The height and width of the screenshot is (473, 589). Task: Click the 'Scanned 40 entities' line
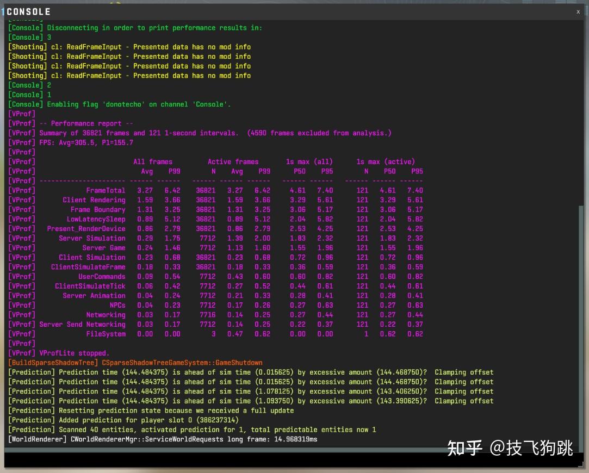point(192,430)
